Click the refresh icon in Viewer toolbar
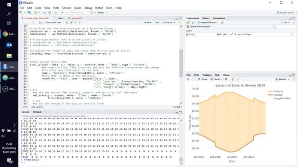The height and width of the screenshot is (167, 298). pos(294,79)
